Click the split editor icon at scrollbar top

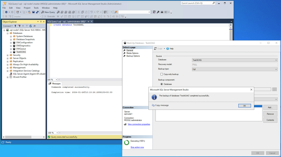point(231,25)
